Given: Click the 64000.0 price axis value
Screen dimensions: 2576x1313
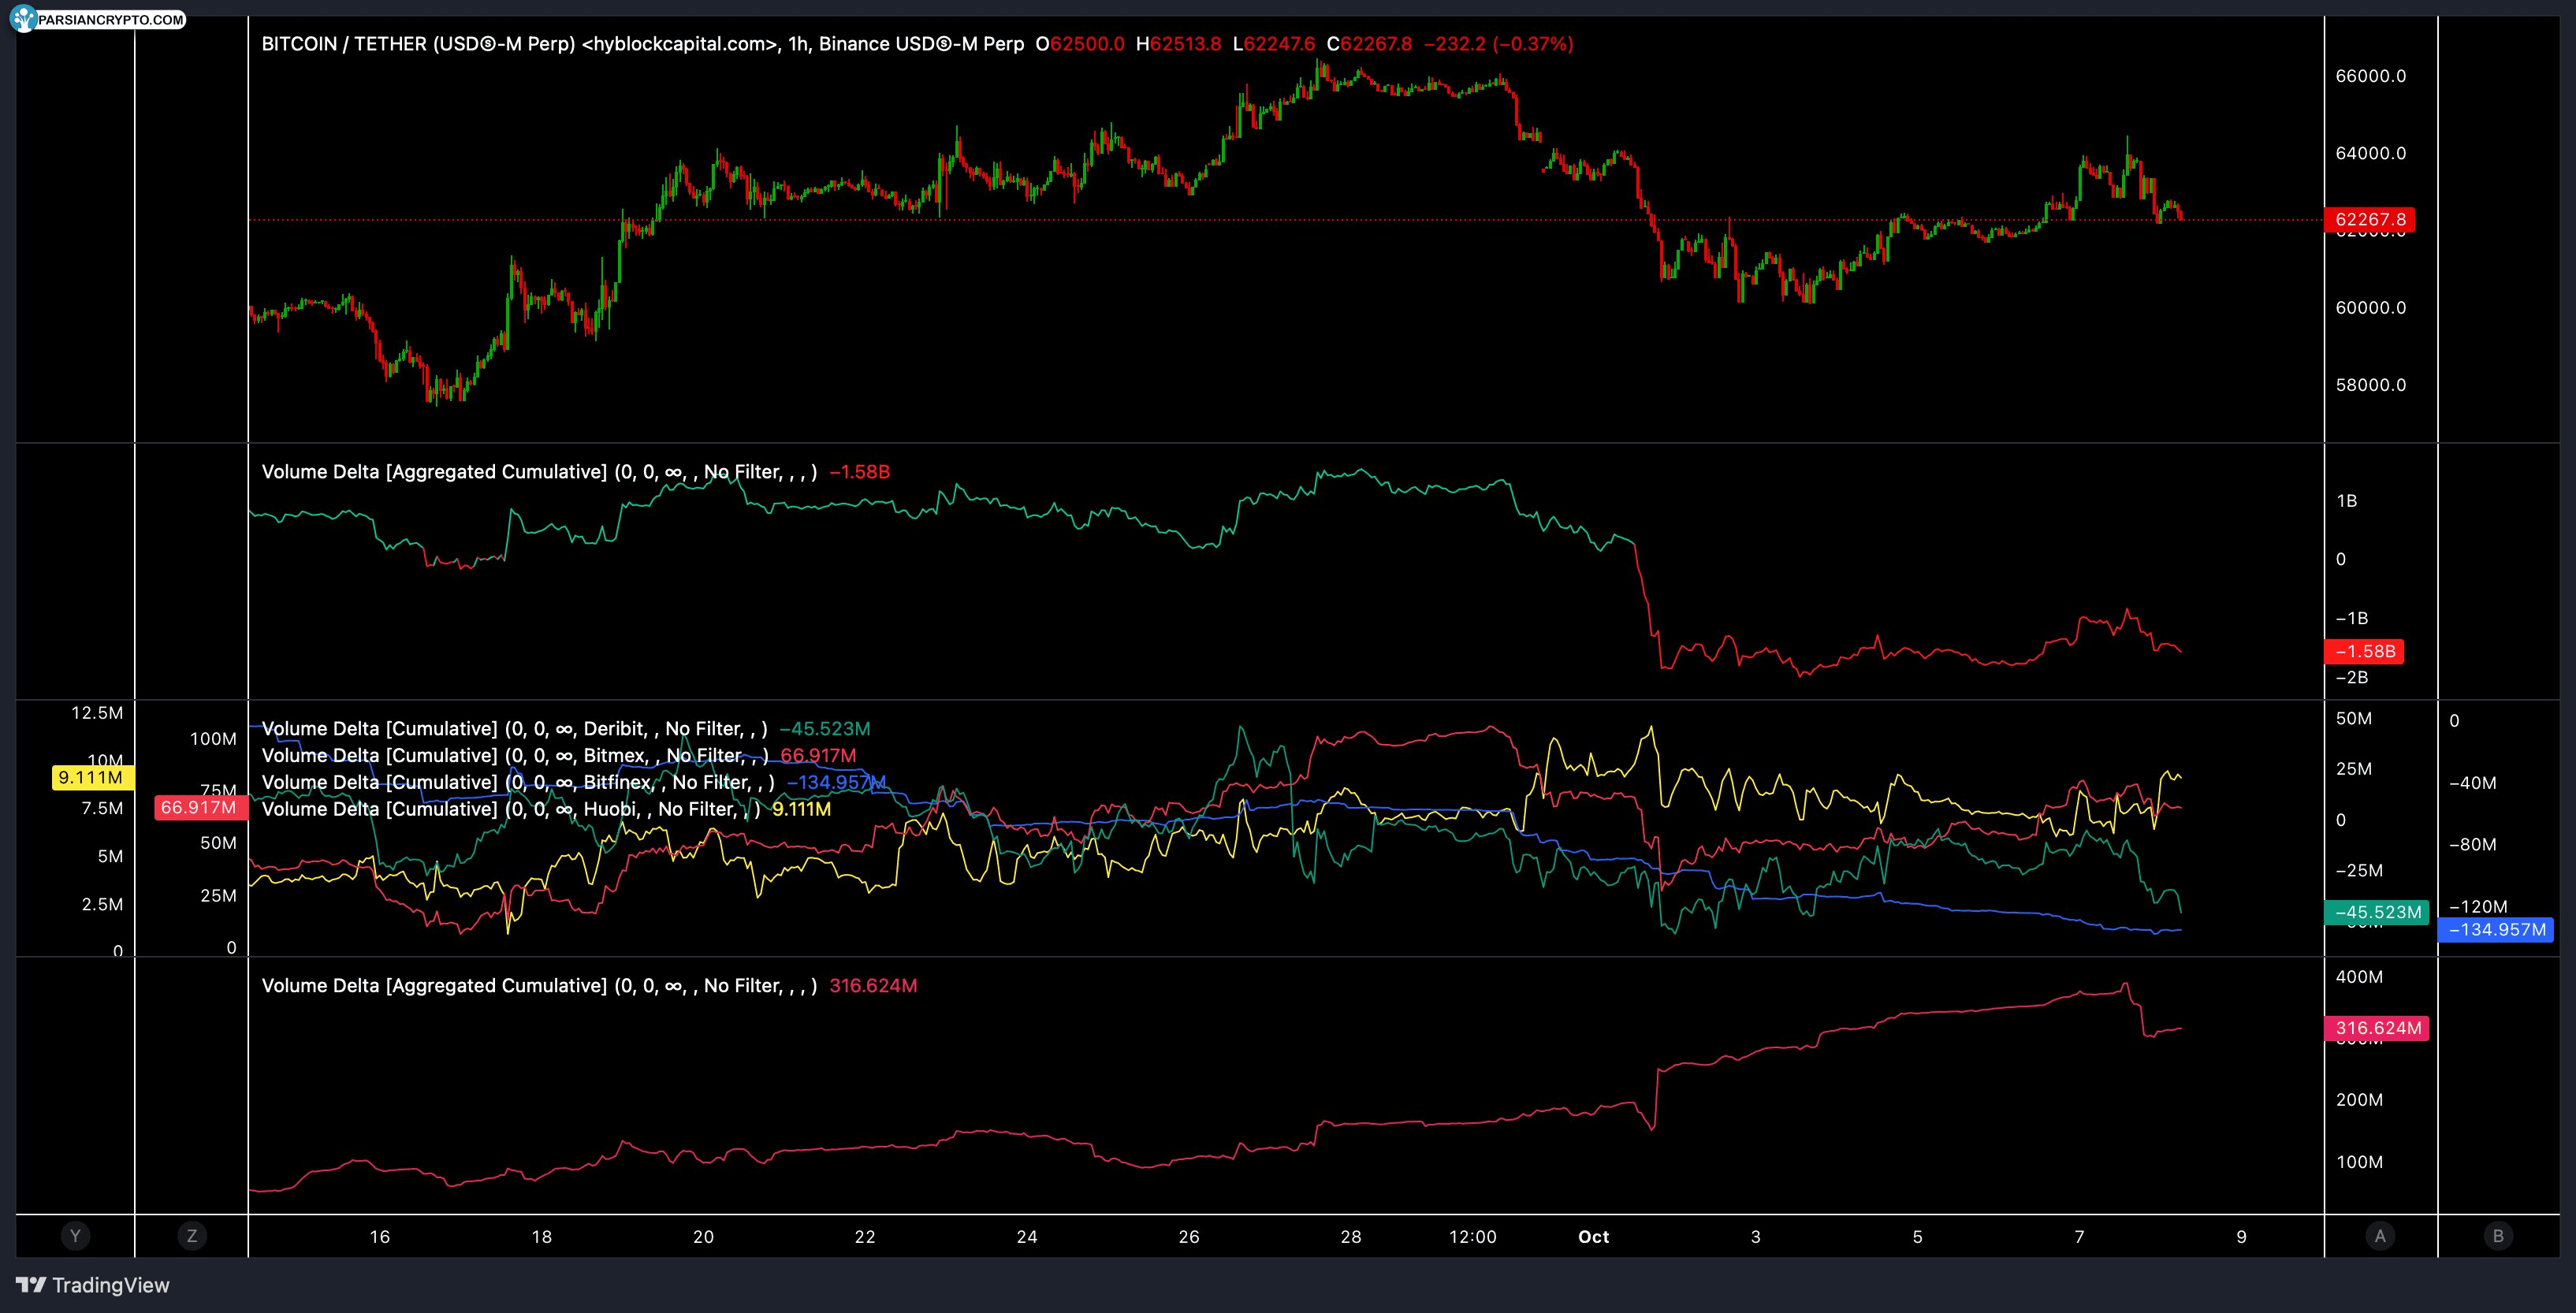Looking at the screenshot, I should tap(2371, 153).
